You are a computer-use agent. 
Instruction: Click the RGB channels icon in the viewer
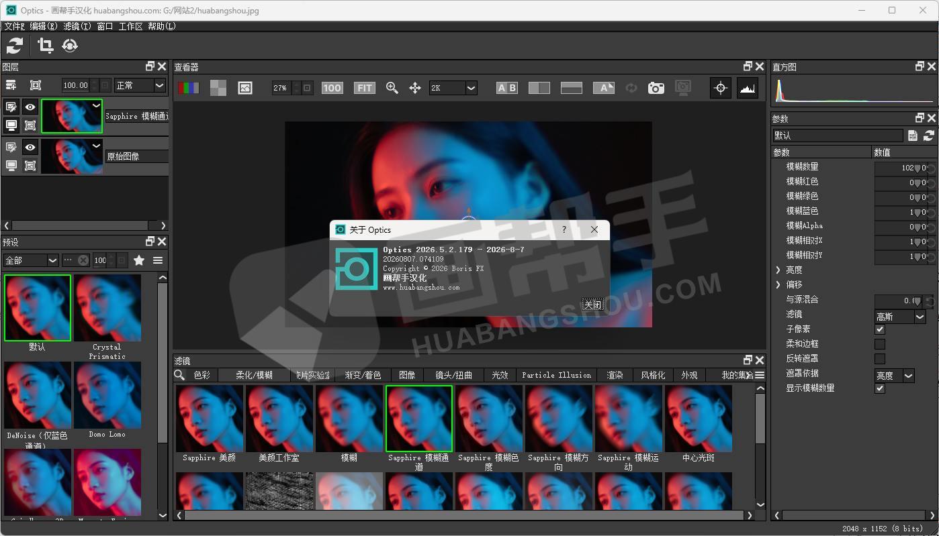(188, 88)
